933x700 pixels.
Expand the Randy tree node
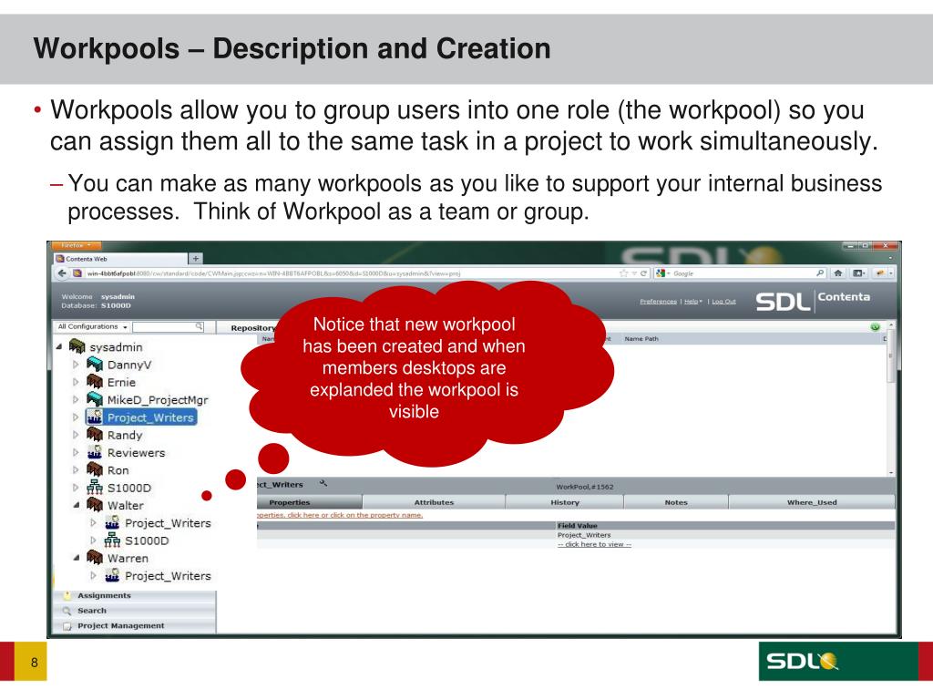[x=76, y=435]
